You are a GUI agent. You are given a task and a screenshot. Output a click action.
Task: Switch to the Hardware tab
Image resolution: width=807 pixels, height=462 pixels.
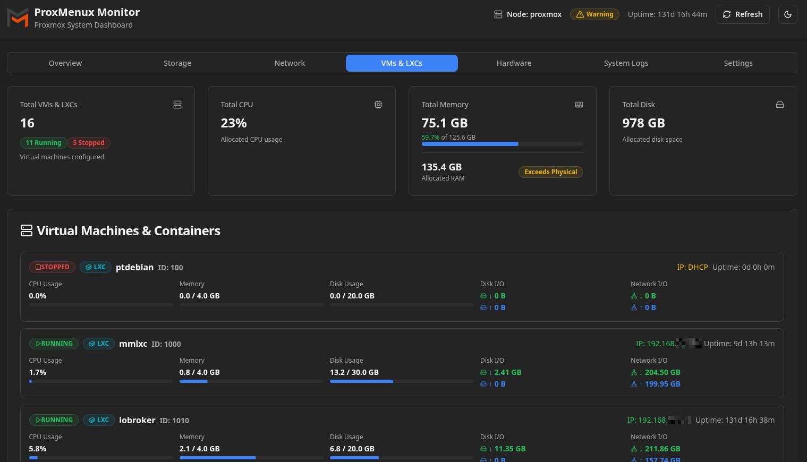click(x=514, y=63)
